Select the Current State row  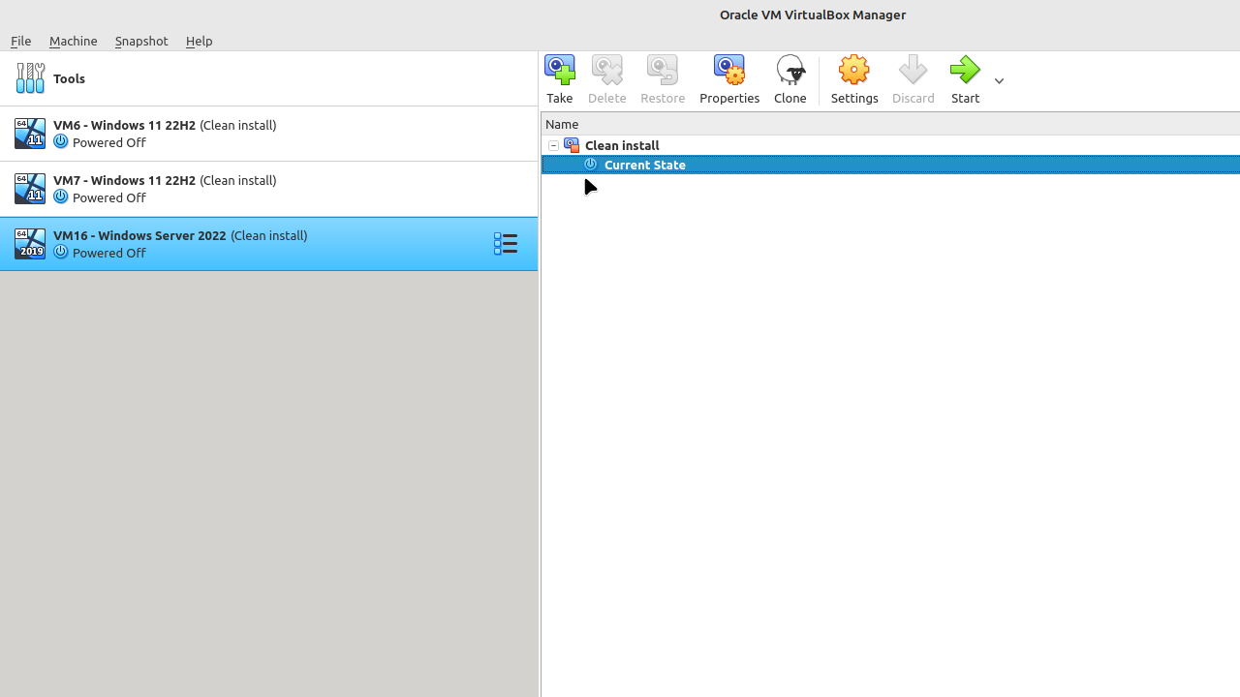tap(890, 165)
